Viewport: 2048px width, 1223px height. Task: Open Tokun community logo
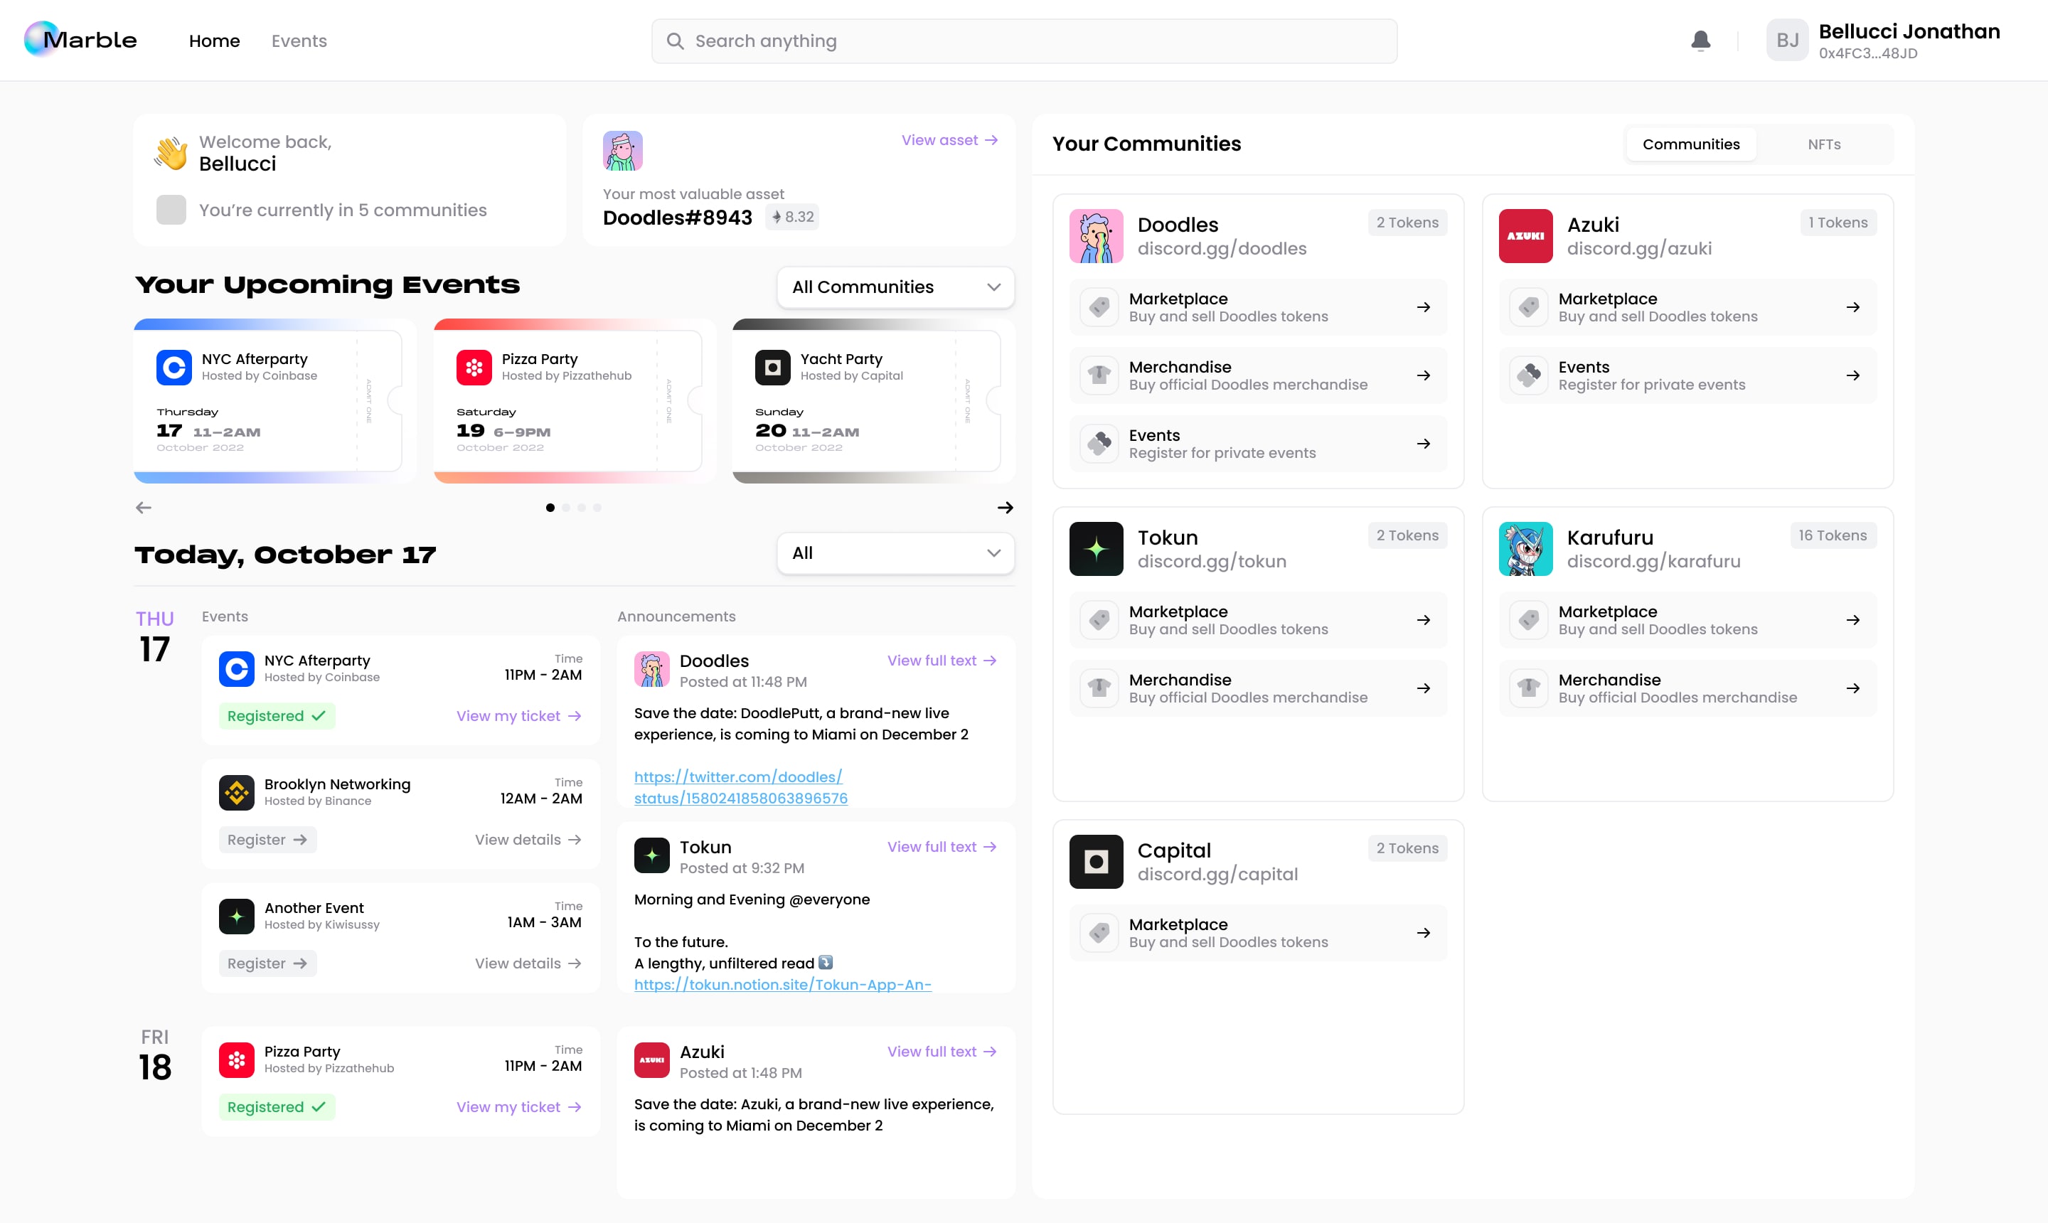tap(1096, 549)
